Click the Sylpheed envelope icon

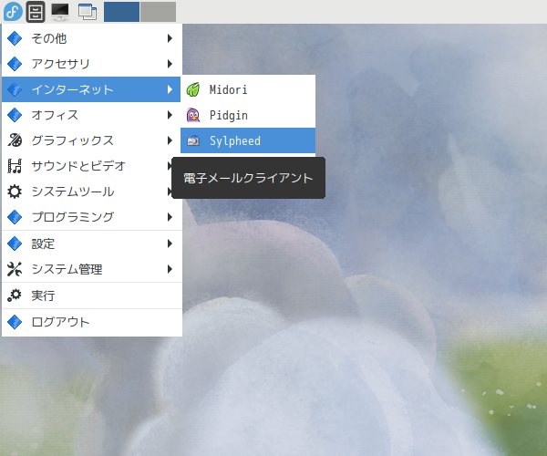(x=193, y=140)
